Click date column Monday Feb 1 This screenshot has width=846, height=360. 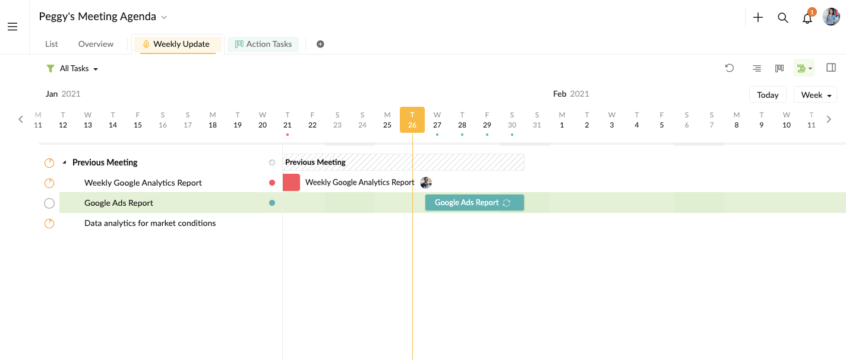click(562, 120)
